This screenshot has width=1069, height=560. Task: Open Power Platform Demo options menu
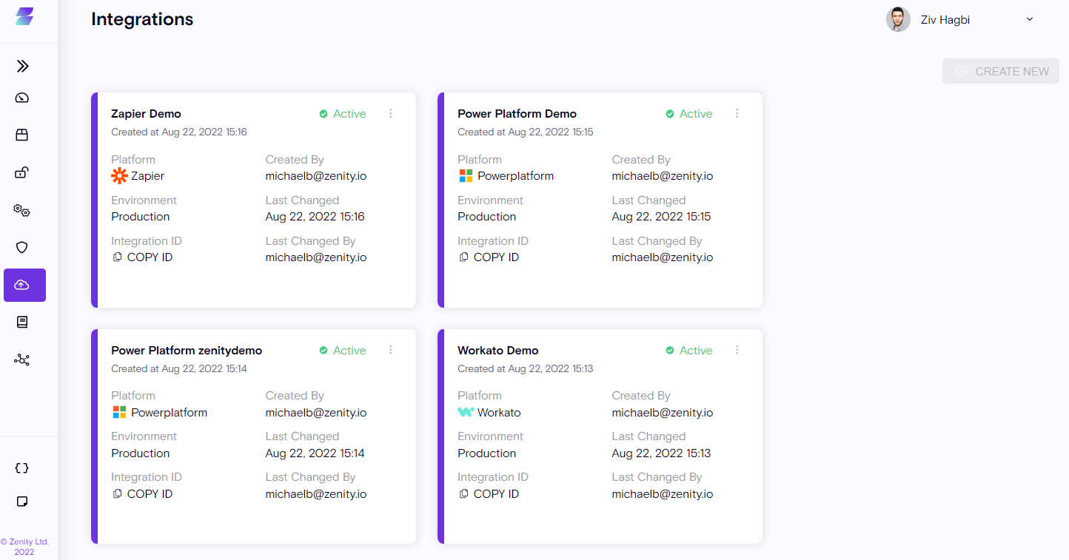[x=737, y=114]
